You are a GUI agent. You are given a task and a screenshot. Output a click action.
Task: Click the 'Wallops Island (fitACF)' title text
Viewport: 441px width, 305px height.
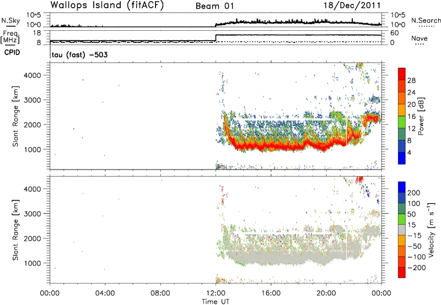point(107,6)
